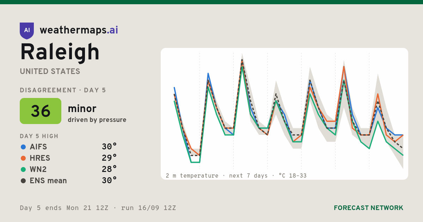Click the purple AI shield logo
This screenshot has height=222, width=423.
(27, 31)
